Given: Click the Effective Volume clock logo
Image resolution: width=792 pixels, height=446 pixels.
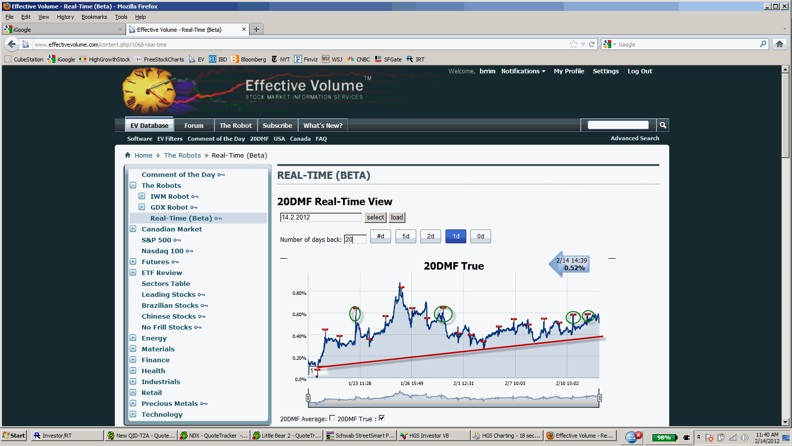Looking at the screenshot, I should click(x=148, y=92).
